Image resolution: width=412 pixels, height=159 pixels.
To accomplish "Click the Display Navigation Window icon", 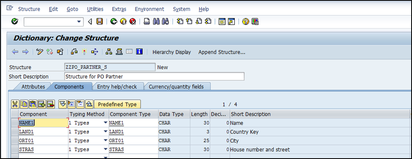I will [119, 52].
